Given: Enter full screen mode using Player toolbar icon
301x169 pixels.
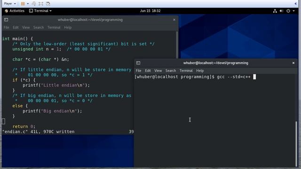Looking at the screenshot, I should click(x=41, y=4).
